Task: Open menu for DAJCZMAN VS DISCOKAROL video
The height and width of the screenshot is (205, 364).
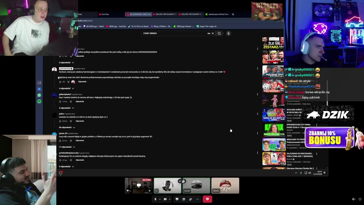Action: coord(317,154)
